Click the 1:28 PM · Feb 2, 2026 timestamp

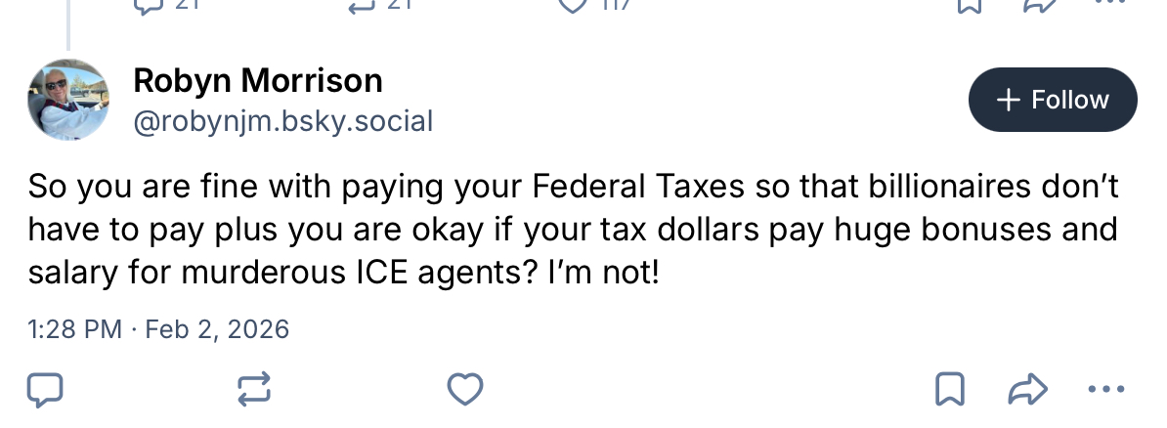pyautogui.click(x=158, y=329)
